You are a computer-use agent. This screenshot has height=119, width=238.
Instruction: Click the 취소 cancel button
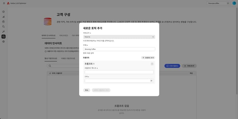[x=87, y=90]
